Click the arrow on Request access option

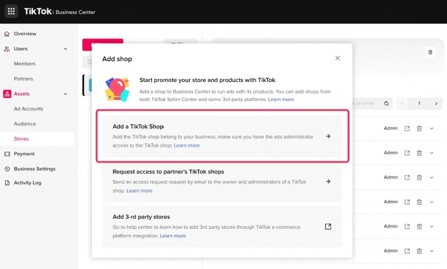(328, 181)
